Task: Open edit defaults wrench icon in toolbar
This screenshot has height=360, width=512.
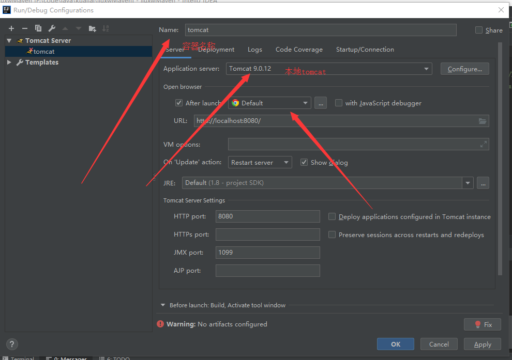Action: click(52, 28)
